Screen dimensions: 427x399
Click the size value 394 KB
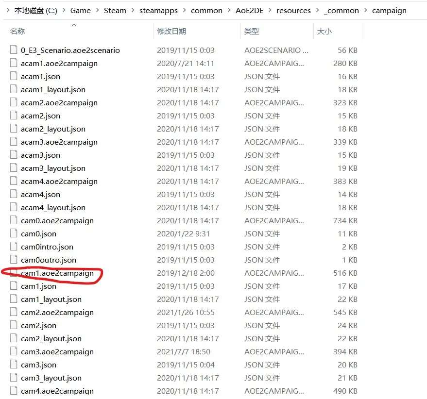pos(345,351)
